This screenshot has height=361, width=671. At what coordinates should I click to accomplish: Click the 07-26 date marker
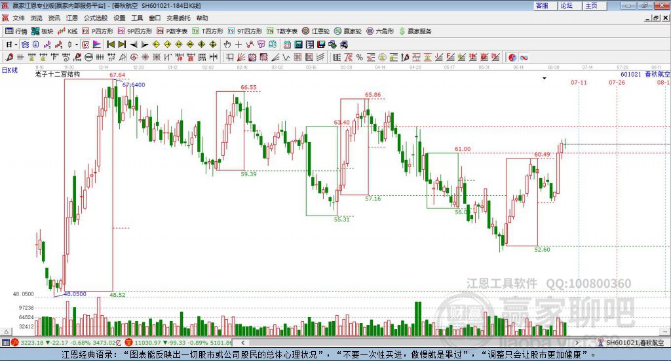[x=617, y=82]
